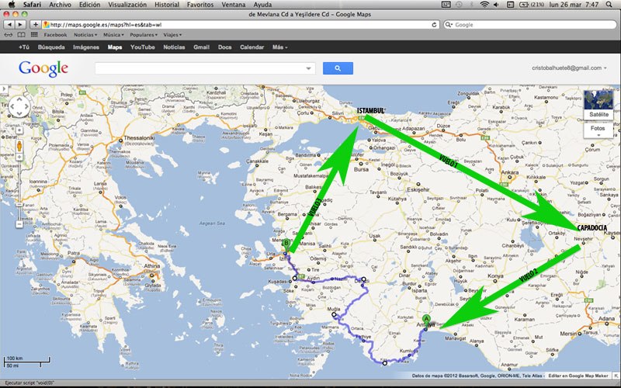Open Reading List glasses icon
621x388 pixels.
[x=9, y=35]
